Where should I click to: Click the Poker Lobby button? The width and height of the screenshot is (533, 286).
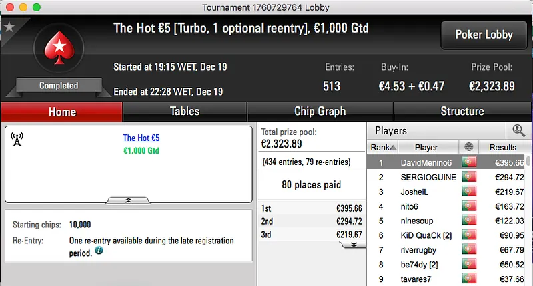(x=484, y=35)
